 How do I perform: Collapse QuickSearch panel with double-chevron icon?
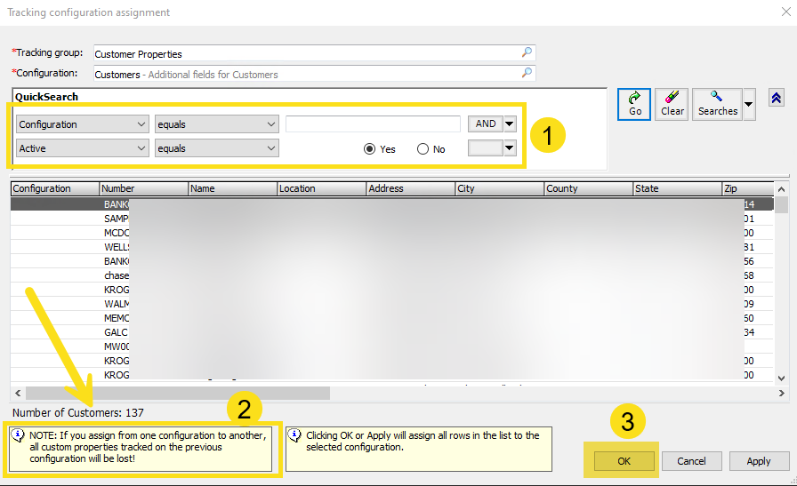click(777, 98)
